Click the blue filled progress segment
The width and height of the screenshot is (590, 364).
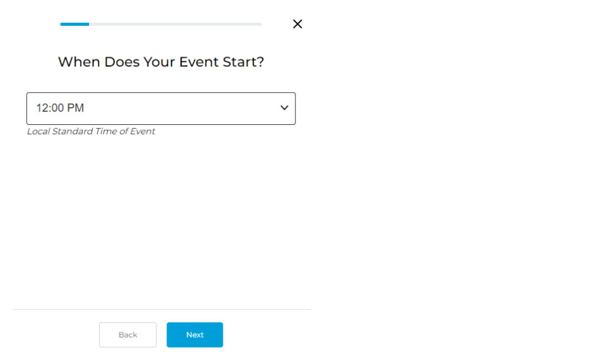click(74, 24)
